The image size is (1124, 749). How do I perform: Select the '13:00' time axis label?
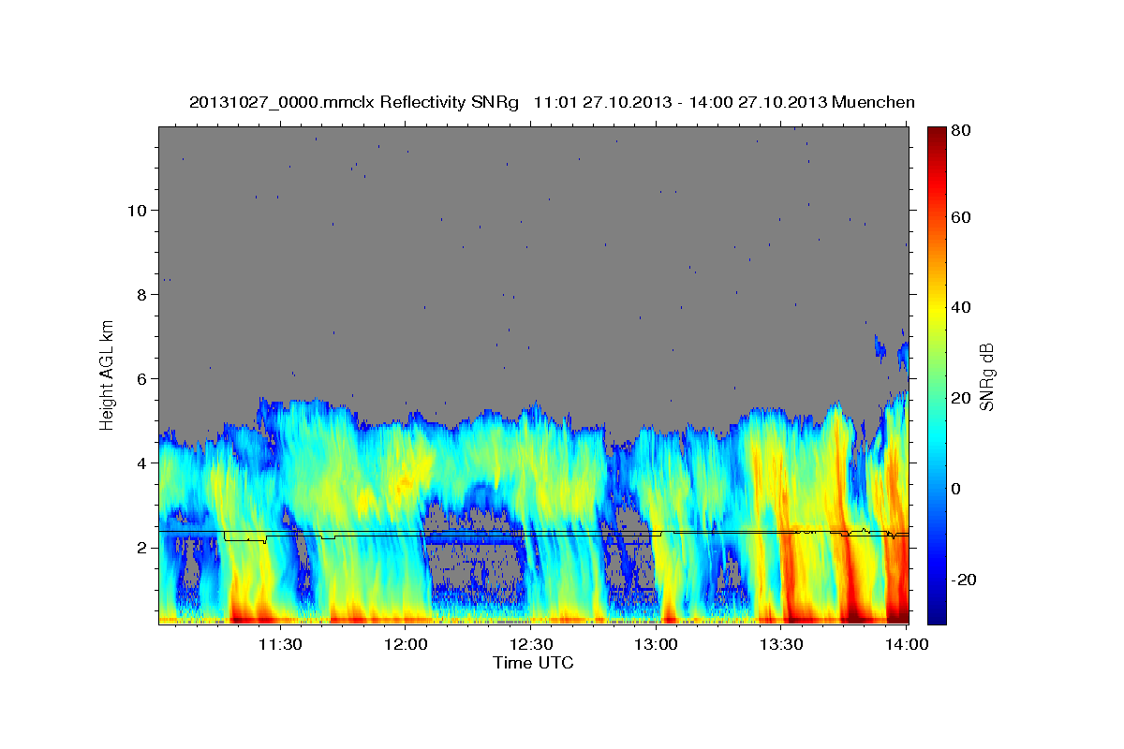(x=656, y=644)
